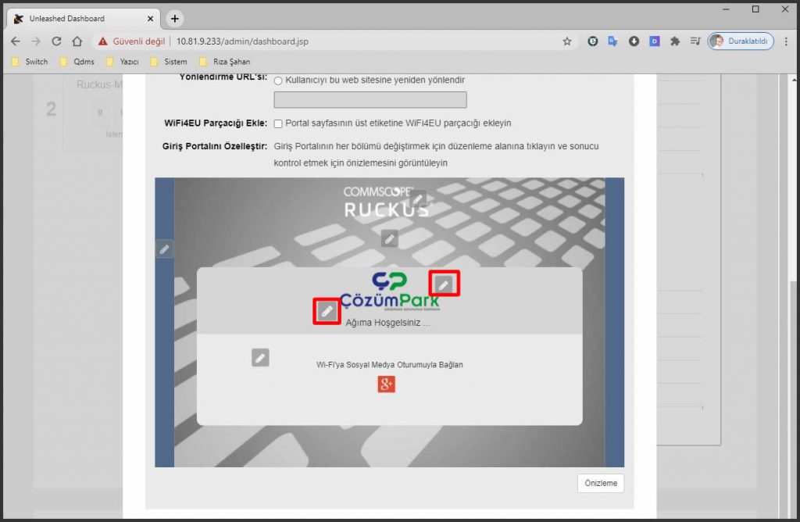Open the Rıza Şahan bookmark folder

tap(224, 62)
